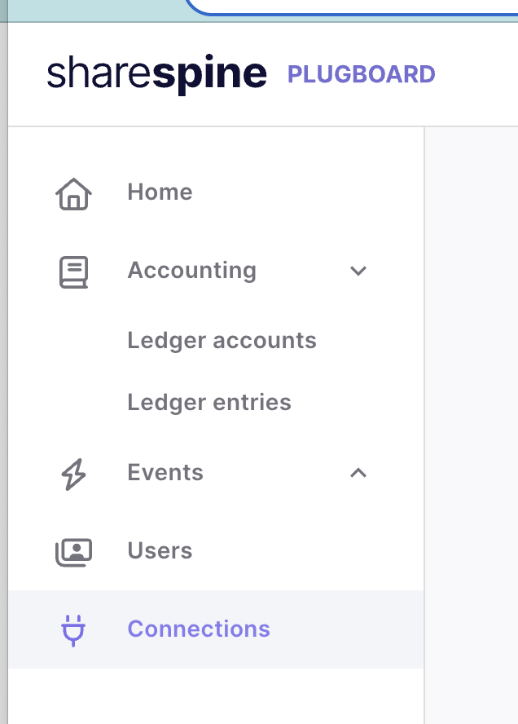Click the Connections plug icon
The width and height of the screenshot is (518, 724).
point(73,630)
